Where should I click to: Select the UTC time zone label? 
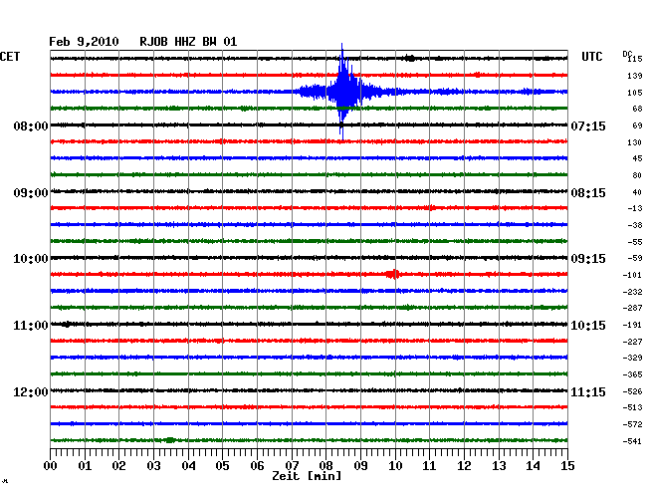pyautogui.click(x=591, y=57)
